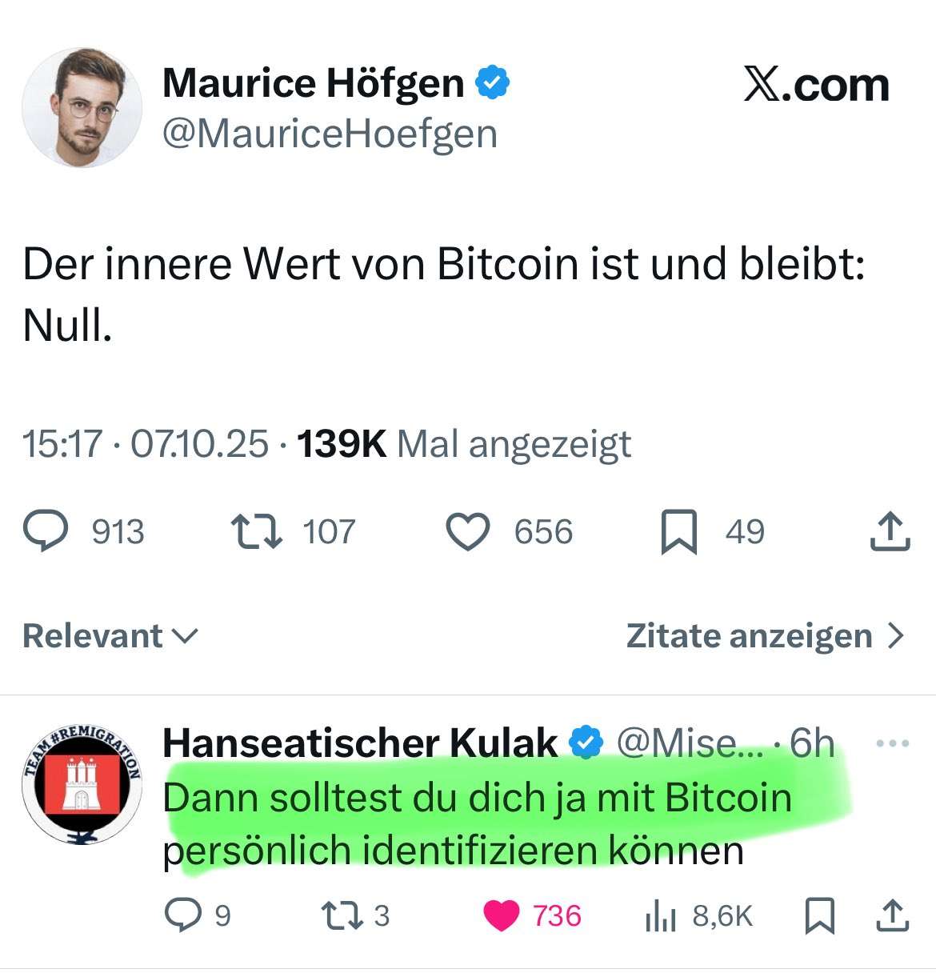936x977 pixels.
Task: Retweet the main Bitcoin tweet
Action: point(256,532)
